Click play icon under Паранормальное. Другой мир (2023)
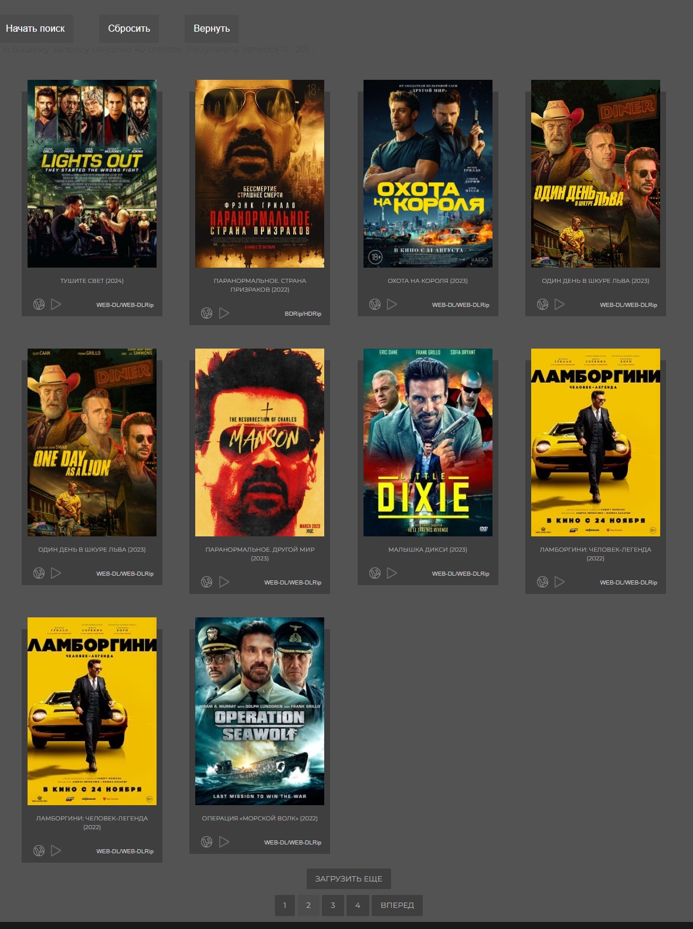The height and width of the screenshot is (929, 693). tap(224, 582)
